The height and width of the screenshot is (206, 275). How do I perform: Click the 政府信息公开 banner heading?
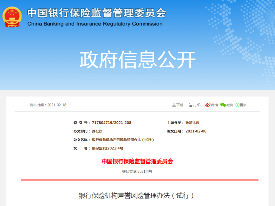pos(138,59)
